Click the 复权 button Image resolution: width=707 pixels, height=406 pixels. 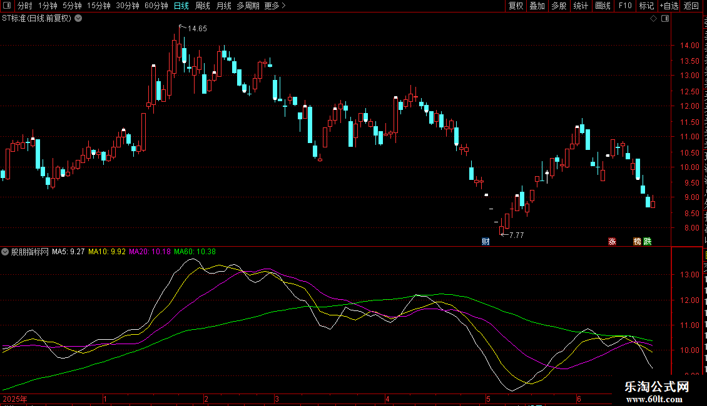tap(516, 6)
